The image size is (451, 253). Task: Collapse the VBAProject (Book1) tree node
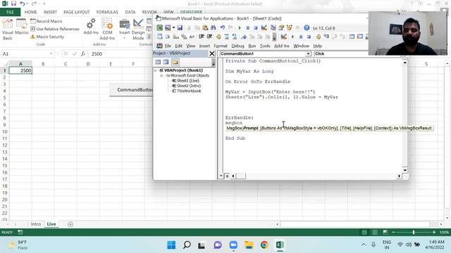click(x=156, y=70)
